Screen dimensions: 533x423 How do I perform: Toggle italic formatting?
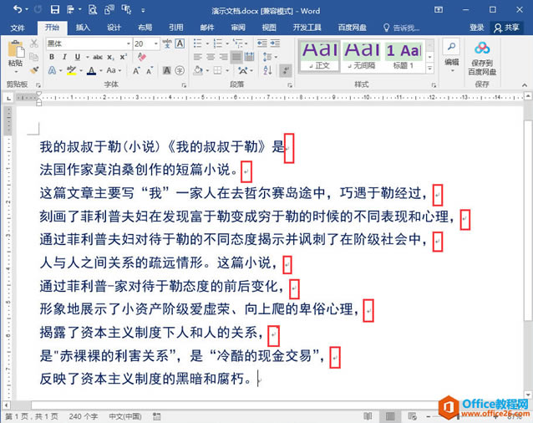64,57
